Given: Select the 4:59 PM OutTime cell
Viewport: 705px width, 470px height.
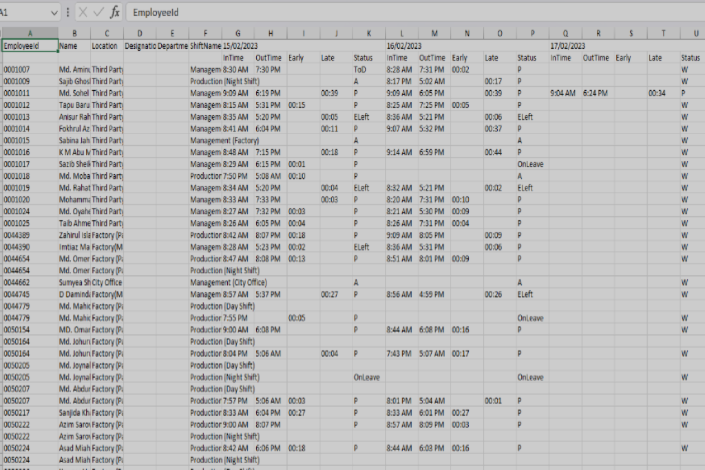Looking at the screenshot, I should pyautogui.click(x=434, y=295).
